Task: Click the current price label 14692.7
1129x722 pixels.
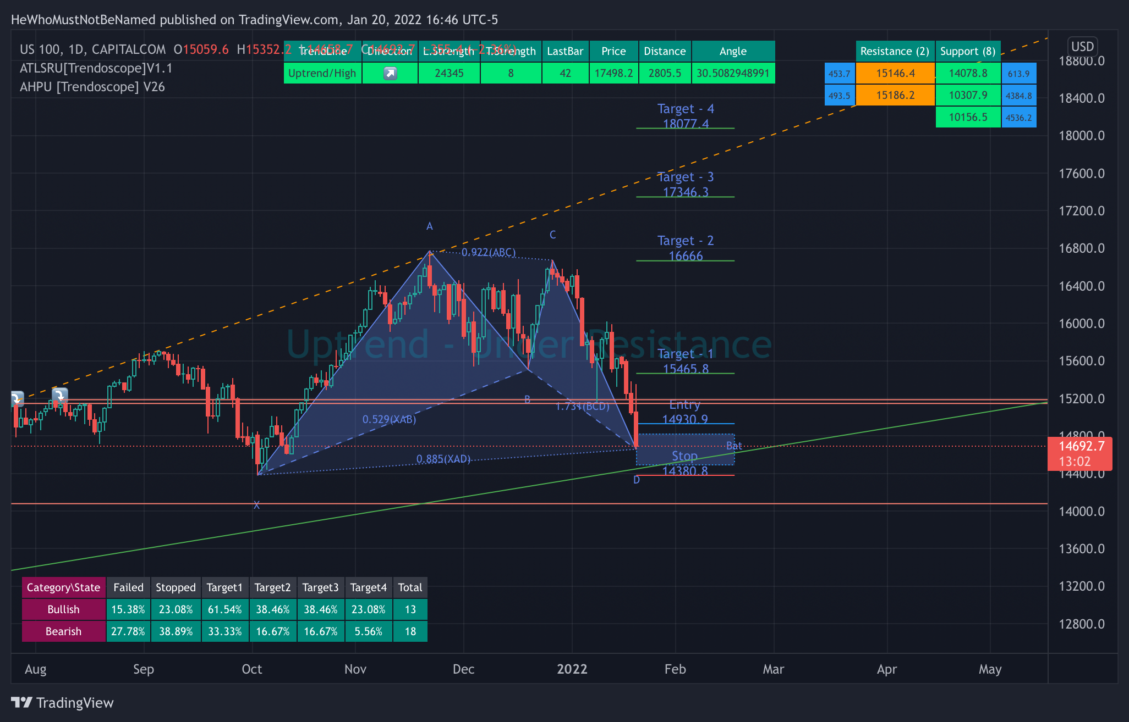Action: tap(1080, 454)
